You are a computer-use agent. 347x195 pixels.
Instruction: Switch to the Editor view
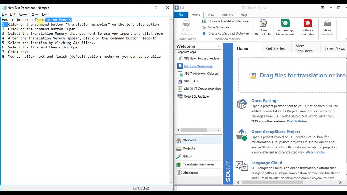coord(198,156)
